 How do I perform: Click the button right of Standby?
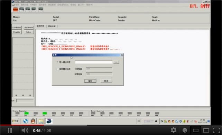point(29,32)
